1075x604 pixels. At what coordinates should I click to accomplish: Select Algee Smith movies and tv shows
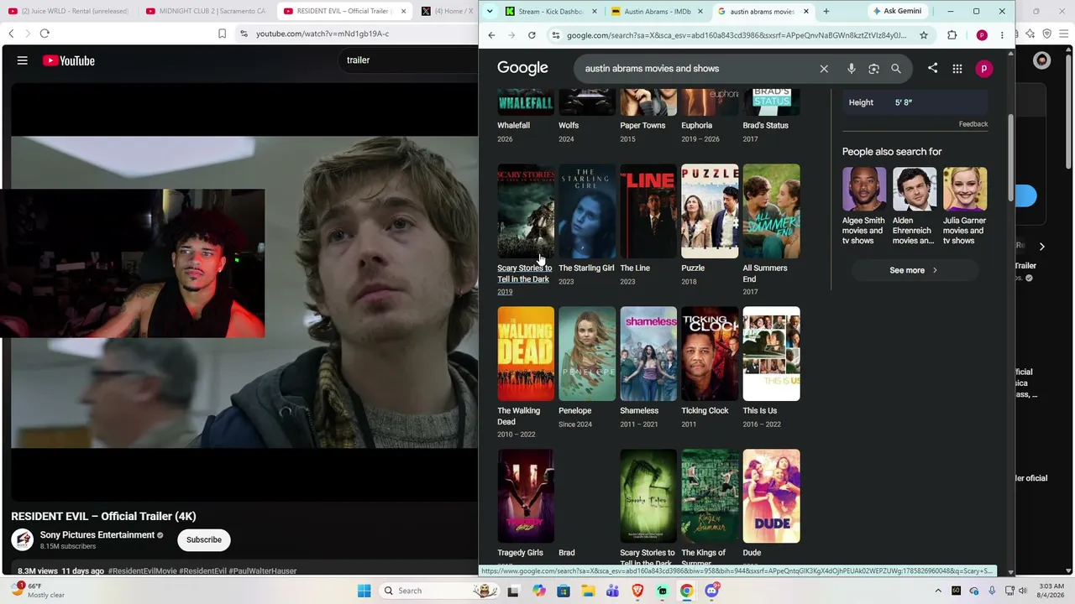[863, 206]
